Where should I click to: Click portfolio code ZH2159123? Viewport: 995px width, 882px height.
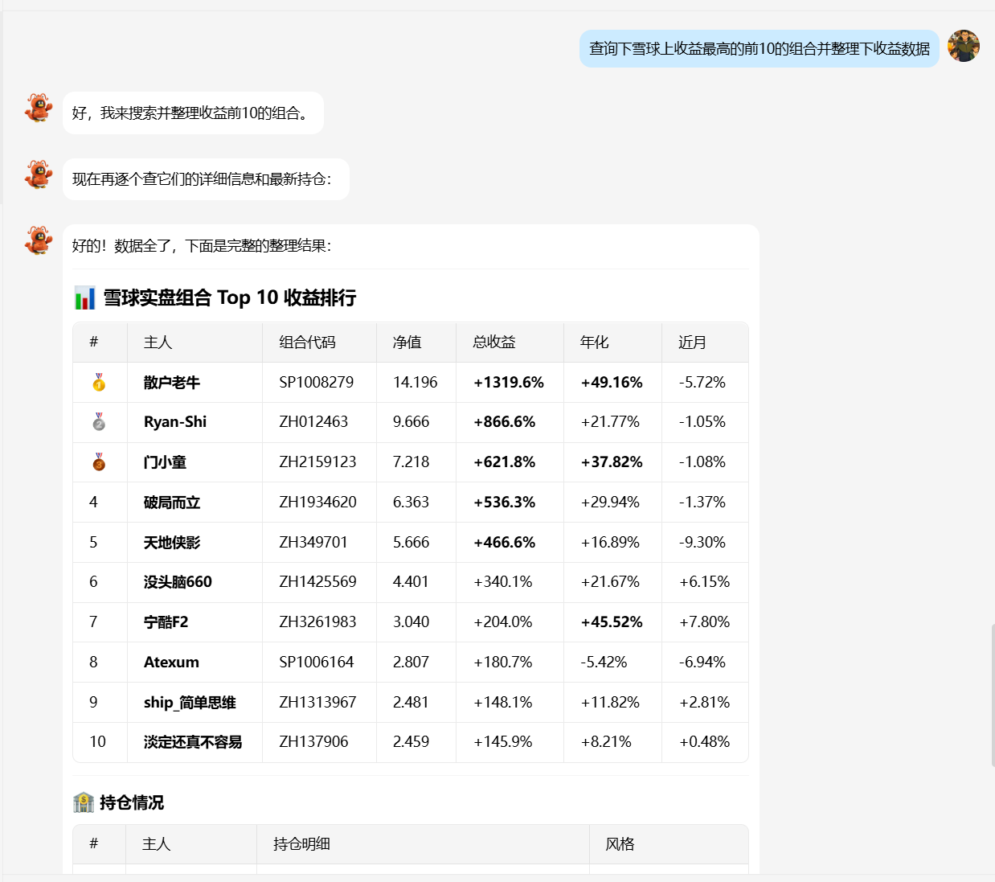pyautogui.click(x=317, y=462)
